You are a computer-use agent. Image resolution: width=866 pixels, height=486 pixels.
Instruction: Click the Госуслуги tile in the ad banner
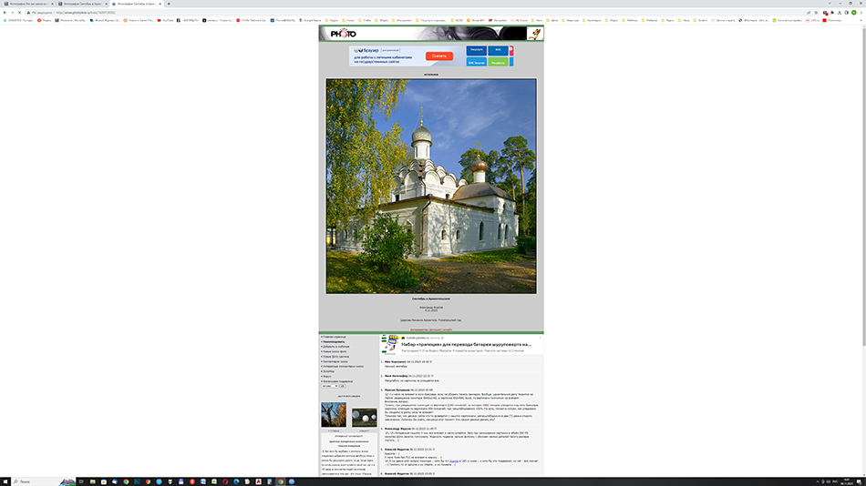point(476,50)
